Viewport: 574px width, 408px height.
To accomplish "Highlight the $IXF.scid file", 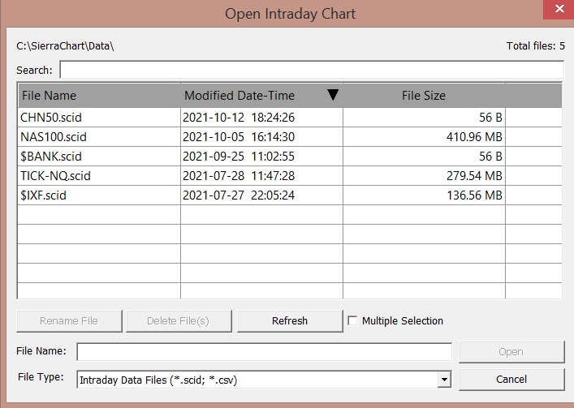I will pos(48,195).
